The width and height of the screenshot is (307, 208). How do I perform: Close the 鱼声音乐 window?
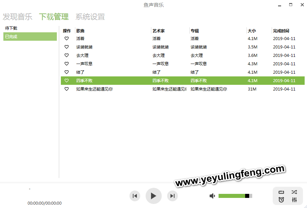[302, 5]
